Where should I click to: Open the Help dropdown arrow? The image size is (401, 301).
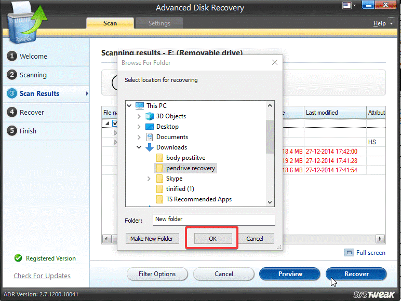[x=391, y=23]
